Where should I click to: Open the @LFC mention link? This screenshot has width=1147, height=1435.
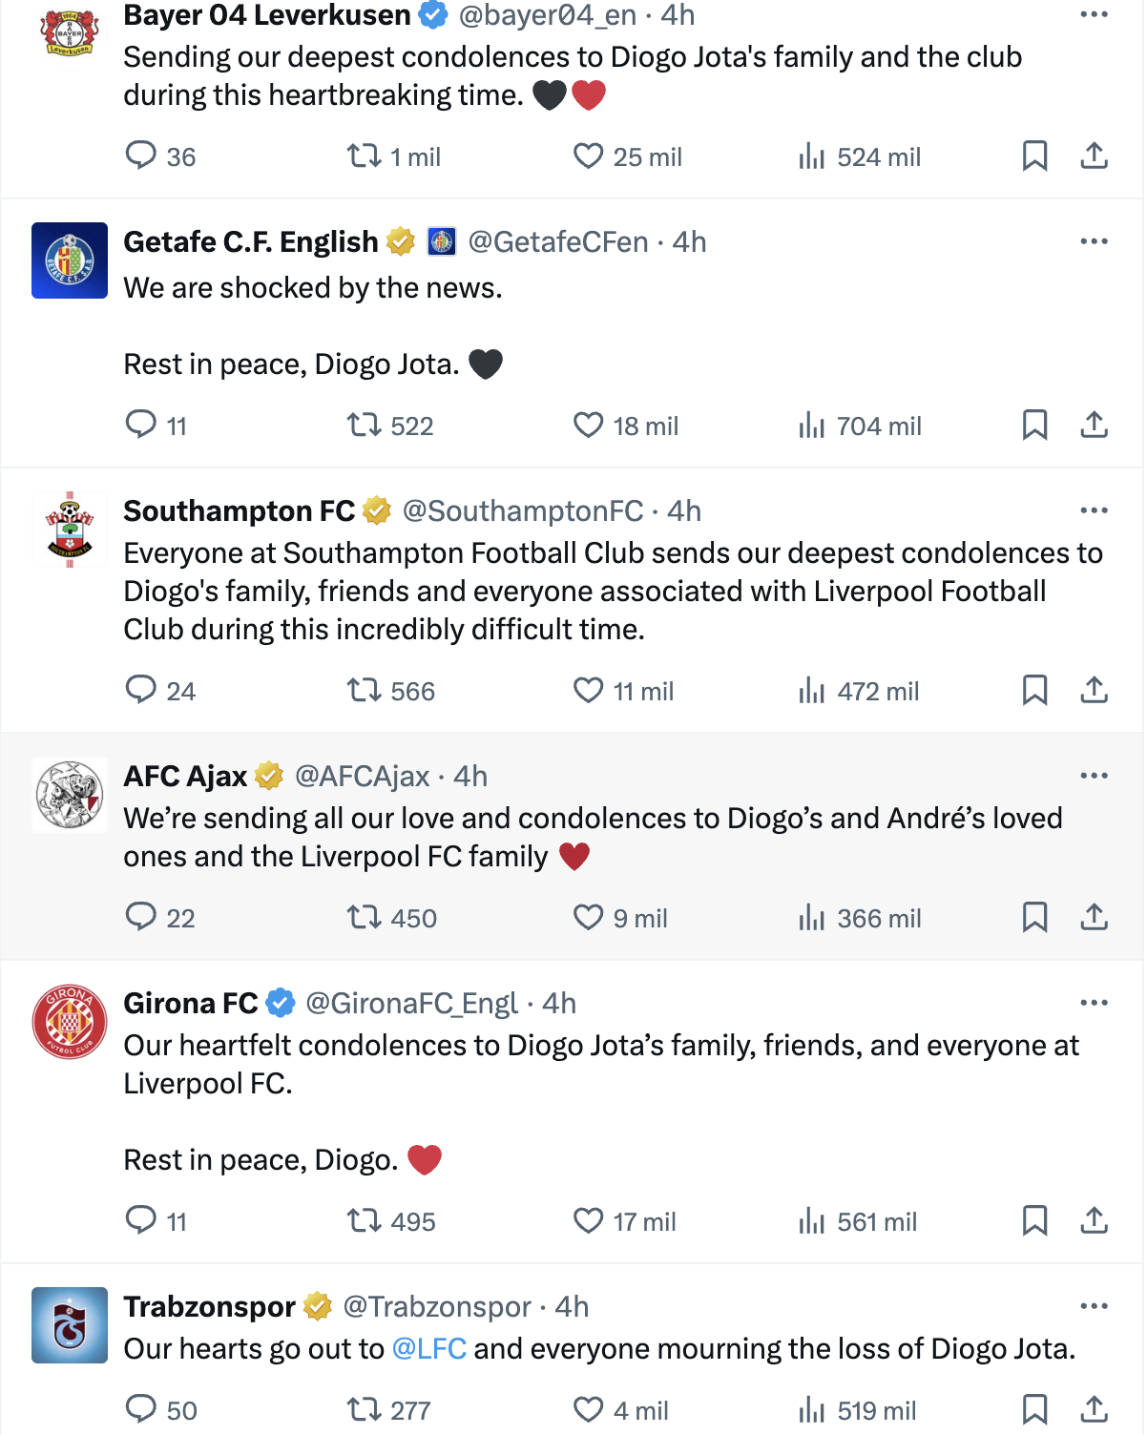tap(428, 1349)
